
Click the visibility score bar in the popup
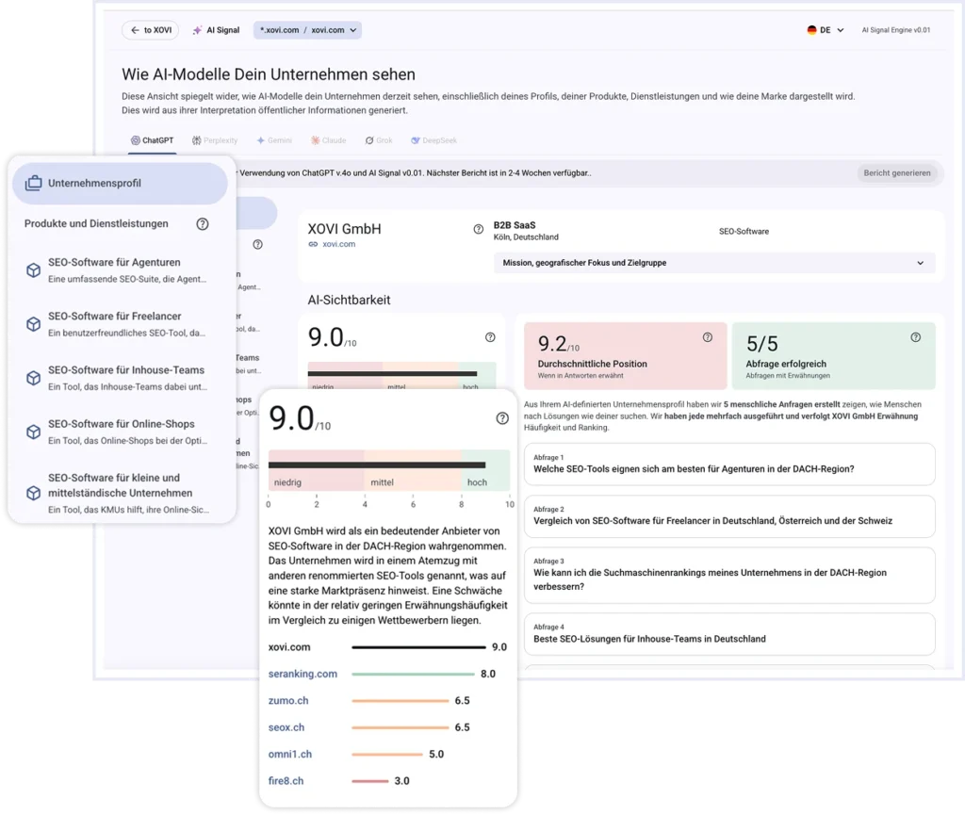click(x=377, y=465)
